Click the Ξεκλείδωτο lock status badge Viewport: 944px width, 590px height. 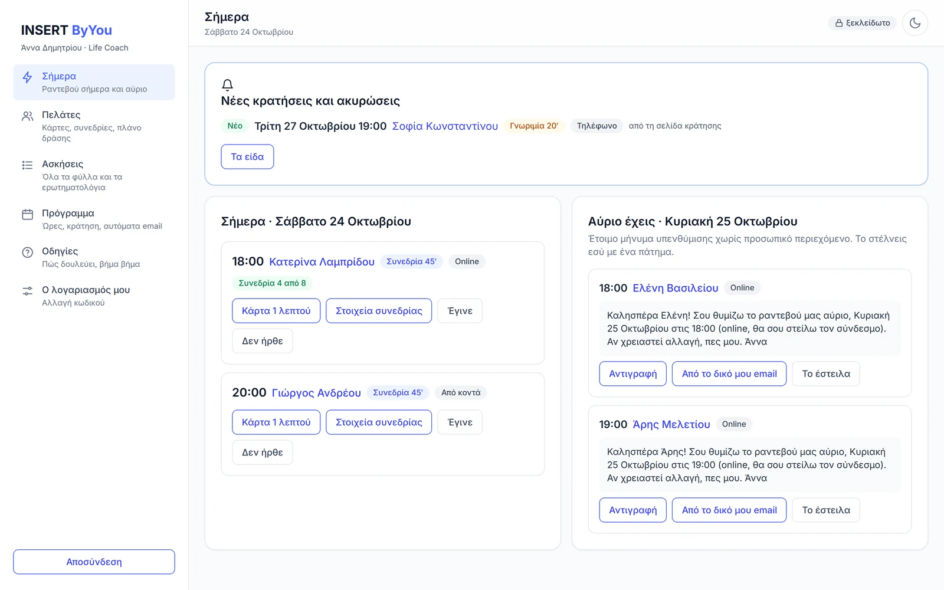point(863,23)
